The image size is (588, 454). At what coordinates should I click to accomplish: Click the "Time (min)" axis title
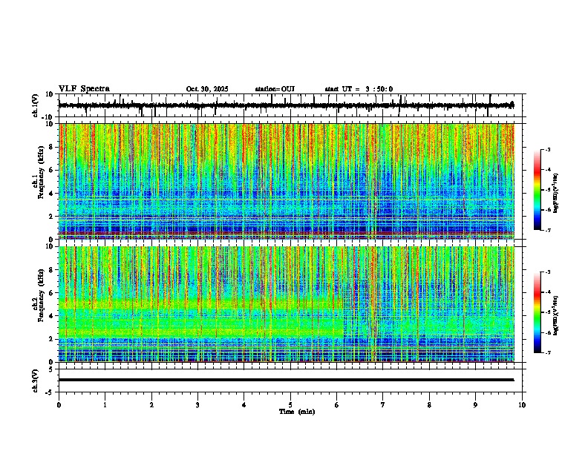297,412
